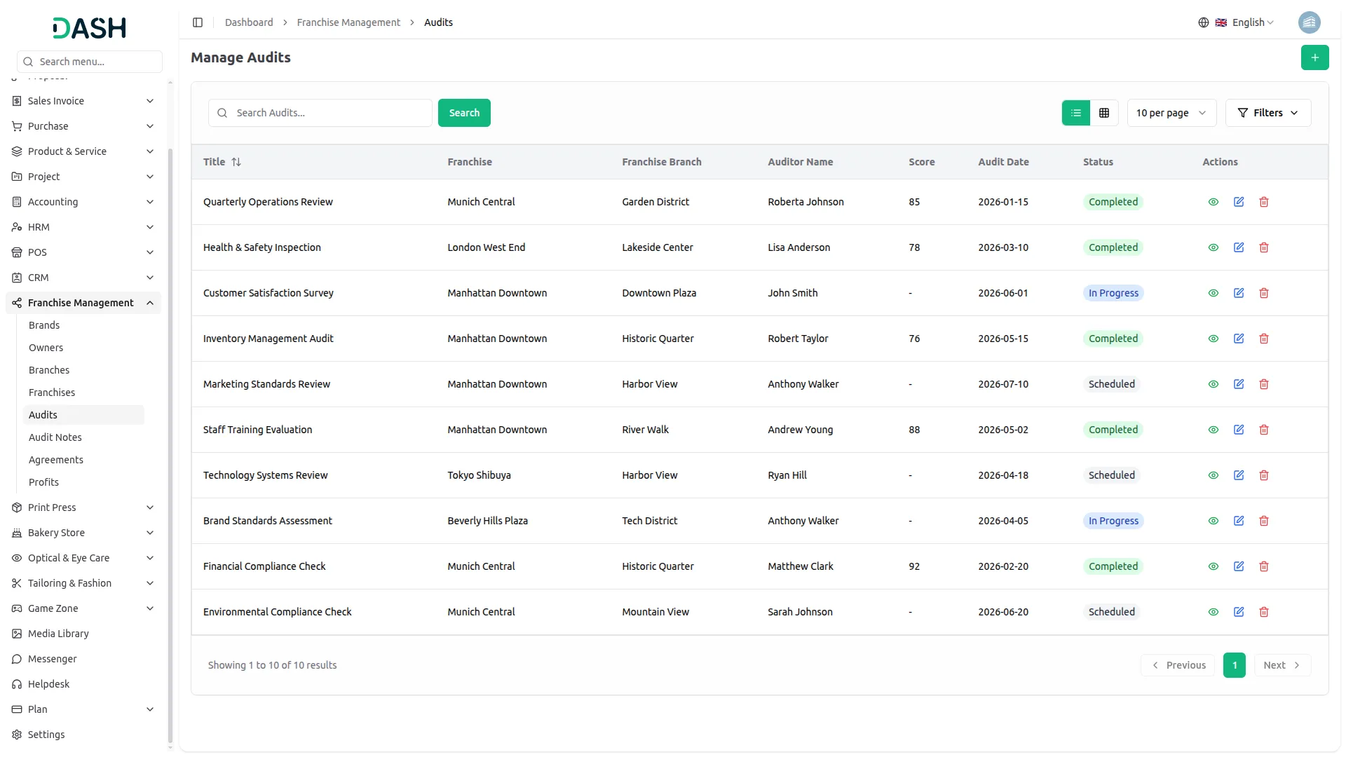The height and width of the screenshot is (757, 1346).
Task: Expand the HRM sidebar menu
Action: point(83,227)
